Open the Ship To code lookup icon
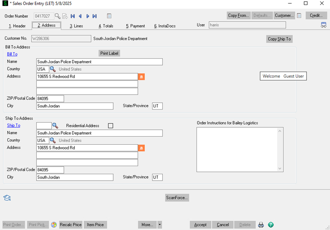 point(55,126)
